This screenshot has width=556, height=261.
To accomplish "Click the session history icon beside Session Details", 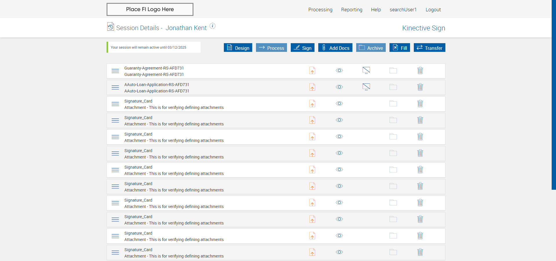I will pos(110,27).
